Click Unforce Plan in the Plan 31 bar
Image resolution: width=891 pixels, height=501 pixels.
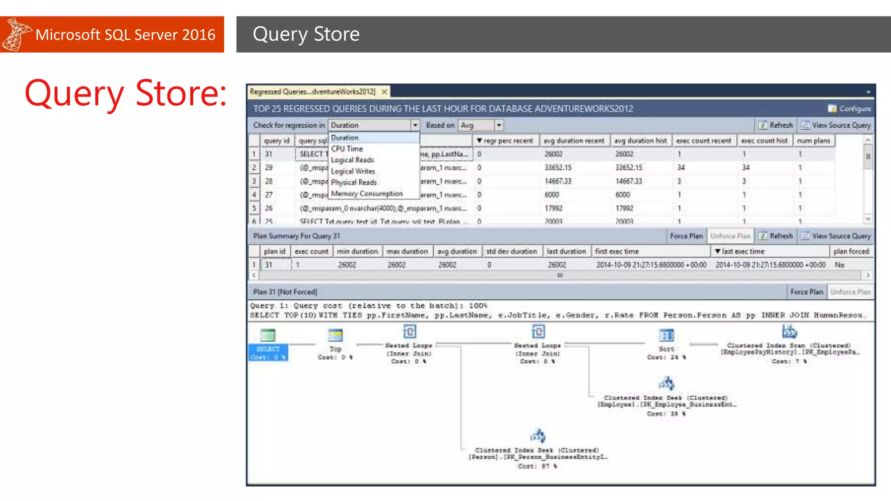click(851, 292)
